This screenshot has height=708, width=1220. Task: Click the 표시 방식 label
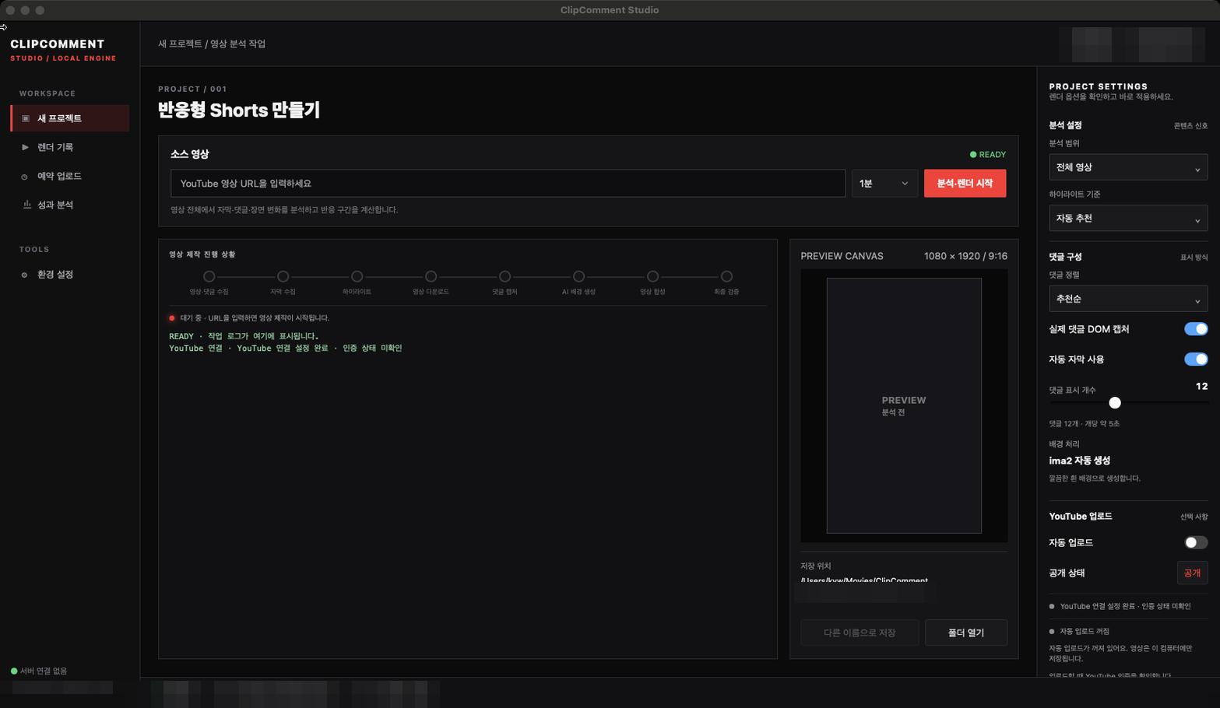coord(1194,258)
